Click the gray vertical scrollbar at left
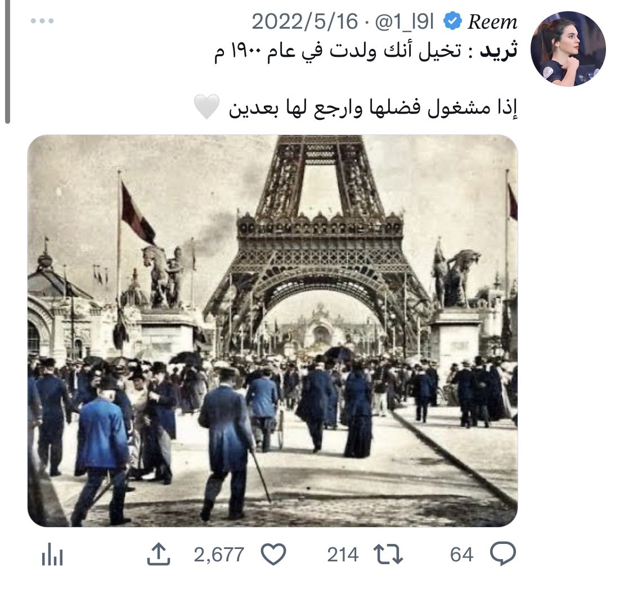The width and height of the screenshot is (633, 594). point(7,62)
